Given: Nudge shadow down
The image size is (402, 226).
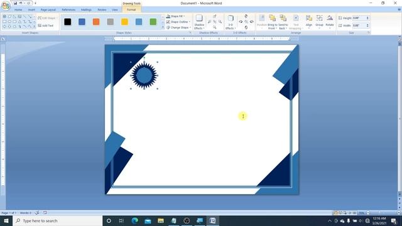Looking at the screenshot, I should 215,27.
